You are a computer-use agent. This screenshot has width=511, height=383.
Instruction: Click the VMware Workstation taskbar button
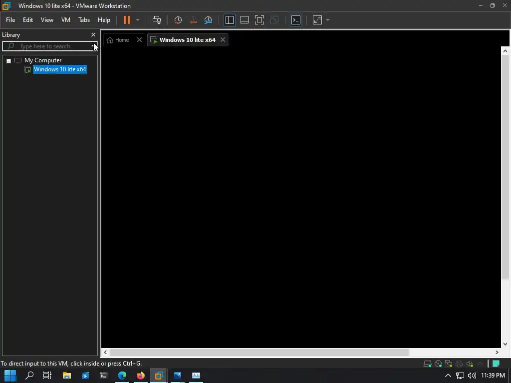click(159, 376)
